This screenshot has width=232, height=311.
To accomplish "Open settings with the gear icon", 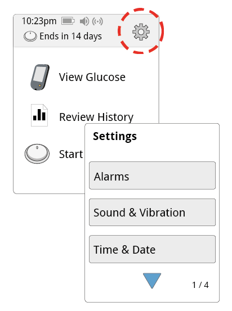I will coord(141,31).
